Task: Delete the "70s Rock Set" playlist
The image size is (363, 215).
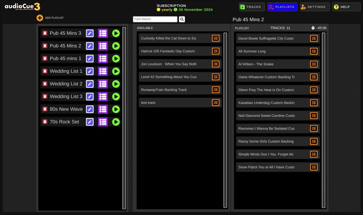Action: 45,122
